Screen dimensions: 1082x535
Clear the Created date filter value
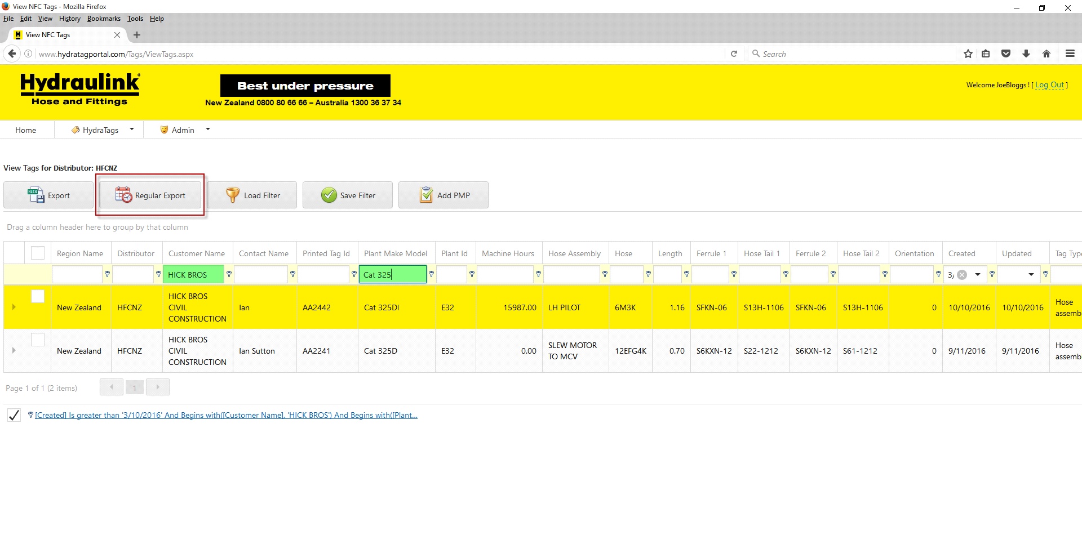[963, 275]
